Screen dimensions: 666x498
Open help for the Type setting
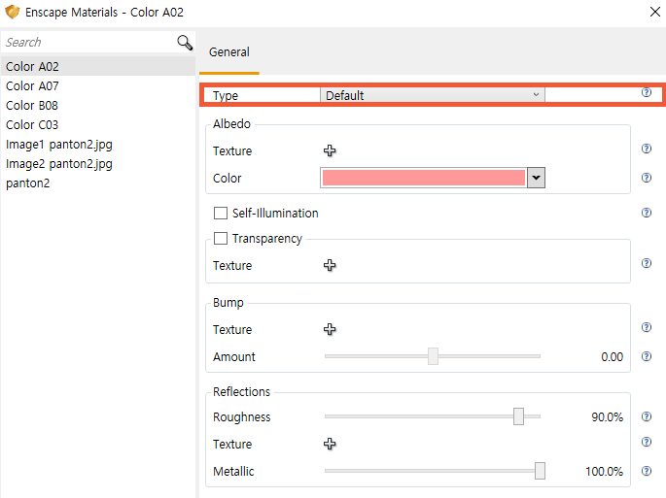tap(647, 93)
